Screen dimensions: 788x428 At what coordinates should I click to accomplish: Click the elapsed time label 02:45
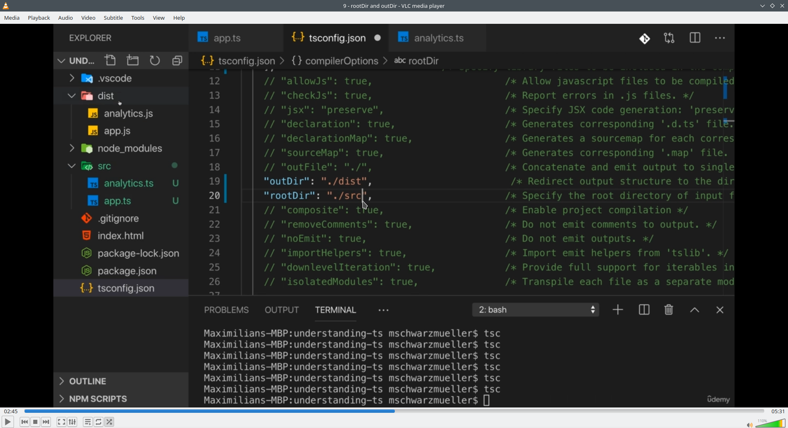pyautogui.click(x=11, y=411)
